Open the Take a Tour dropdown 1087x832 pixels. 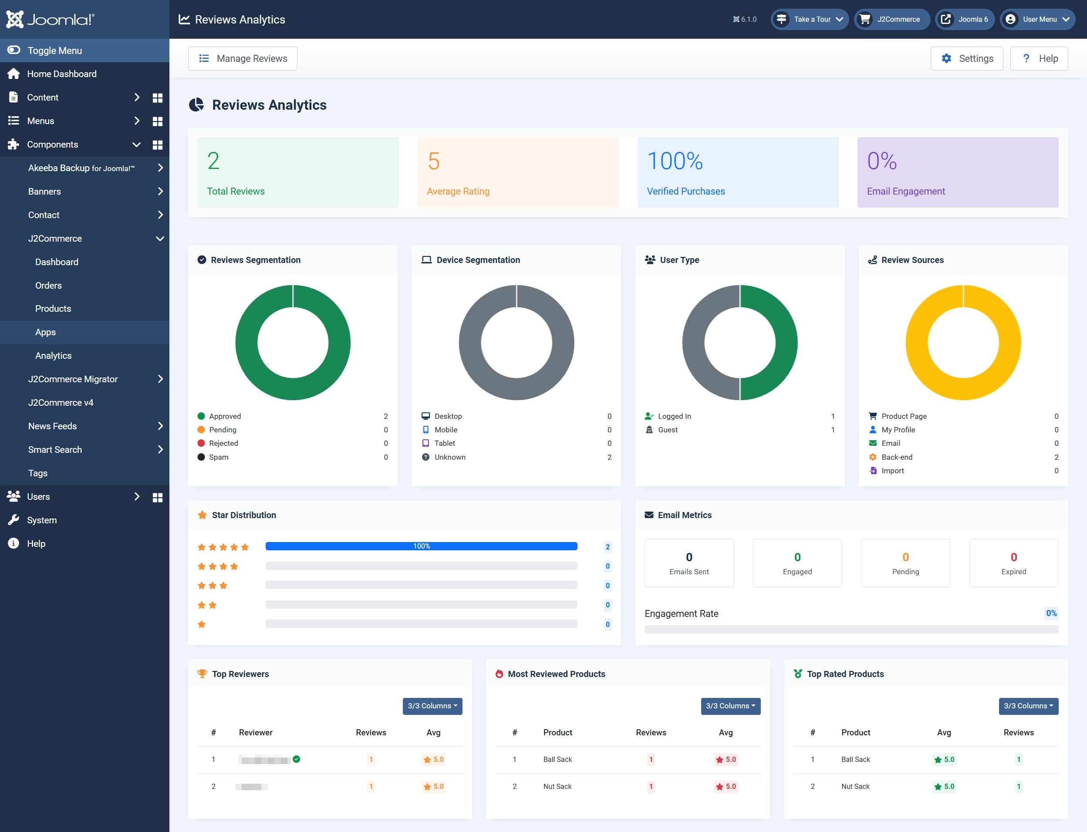pyautogui.click(x=810, y=19)
